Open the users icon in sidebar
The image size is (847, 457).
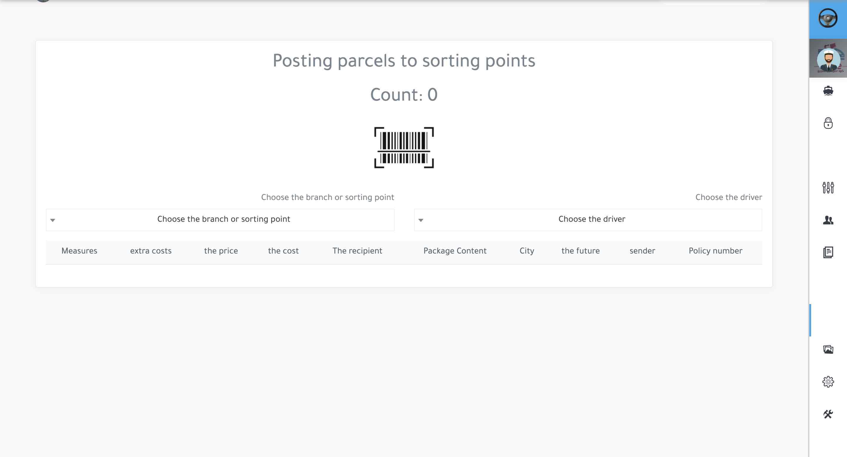click(828, 220)
